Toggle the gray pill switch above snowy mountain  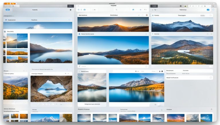[x=203, y=15]
